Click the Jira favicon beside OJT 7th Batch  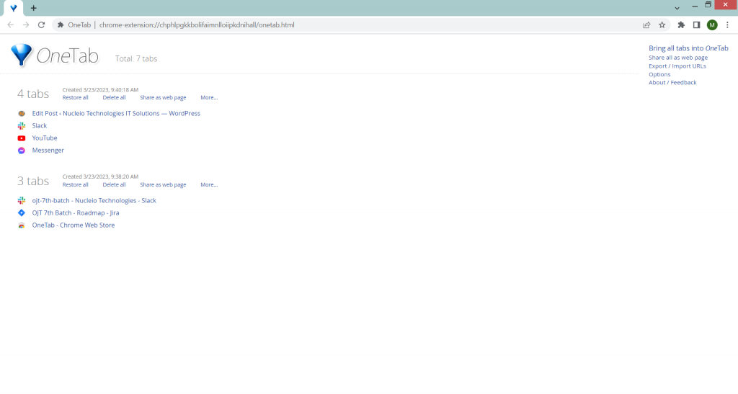point(22,212)
